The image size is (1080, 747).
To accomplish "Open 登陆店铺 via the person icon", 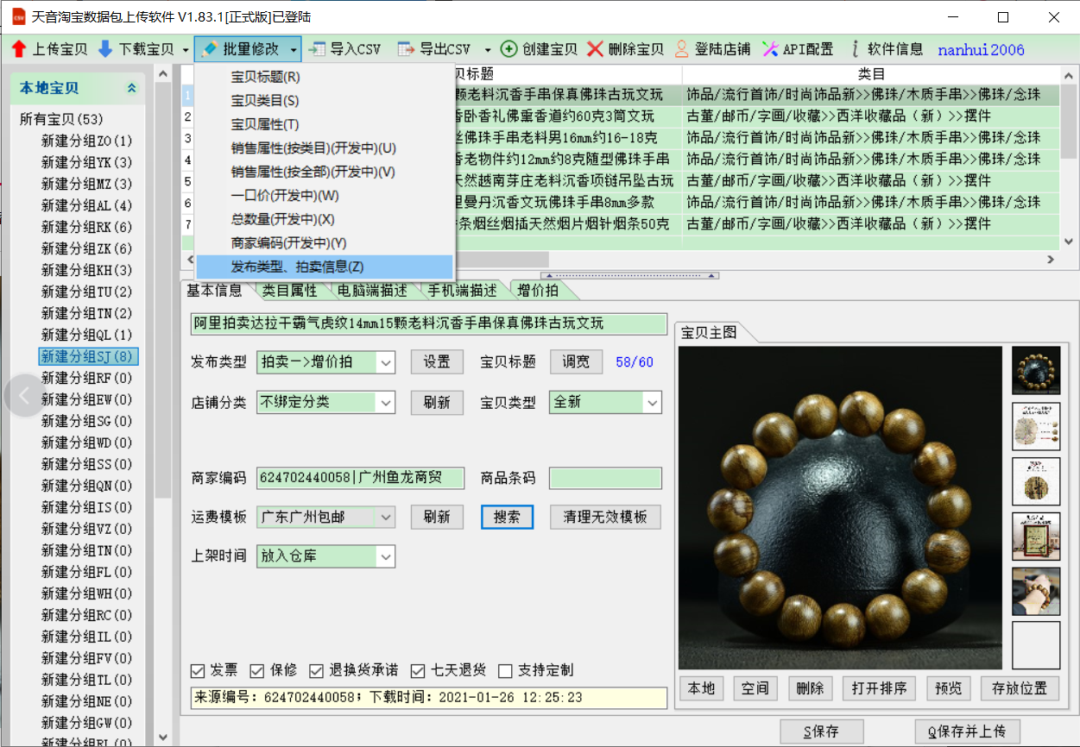I will [682, 49].
